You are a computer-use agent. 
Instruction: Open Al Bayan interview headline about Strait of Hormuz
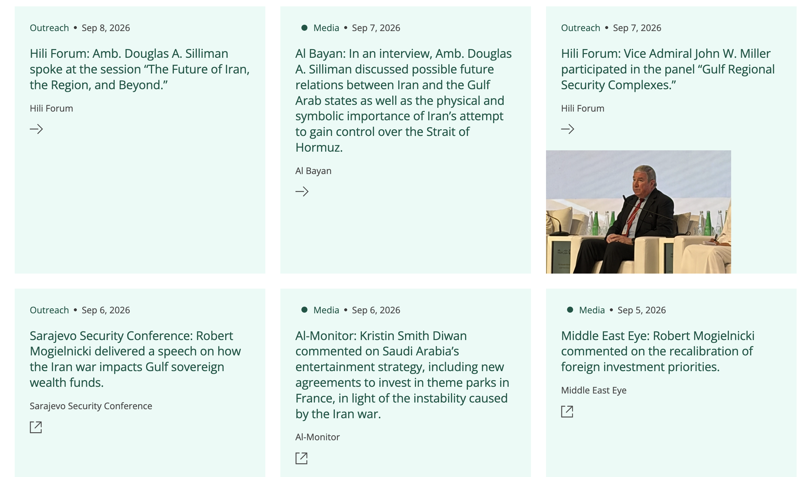(x=404, y=101)
